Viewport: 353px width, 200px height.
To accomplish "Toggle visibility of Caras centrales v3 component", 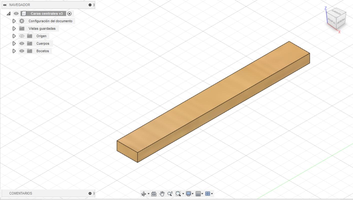I will coord(16,13).
